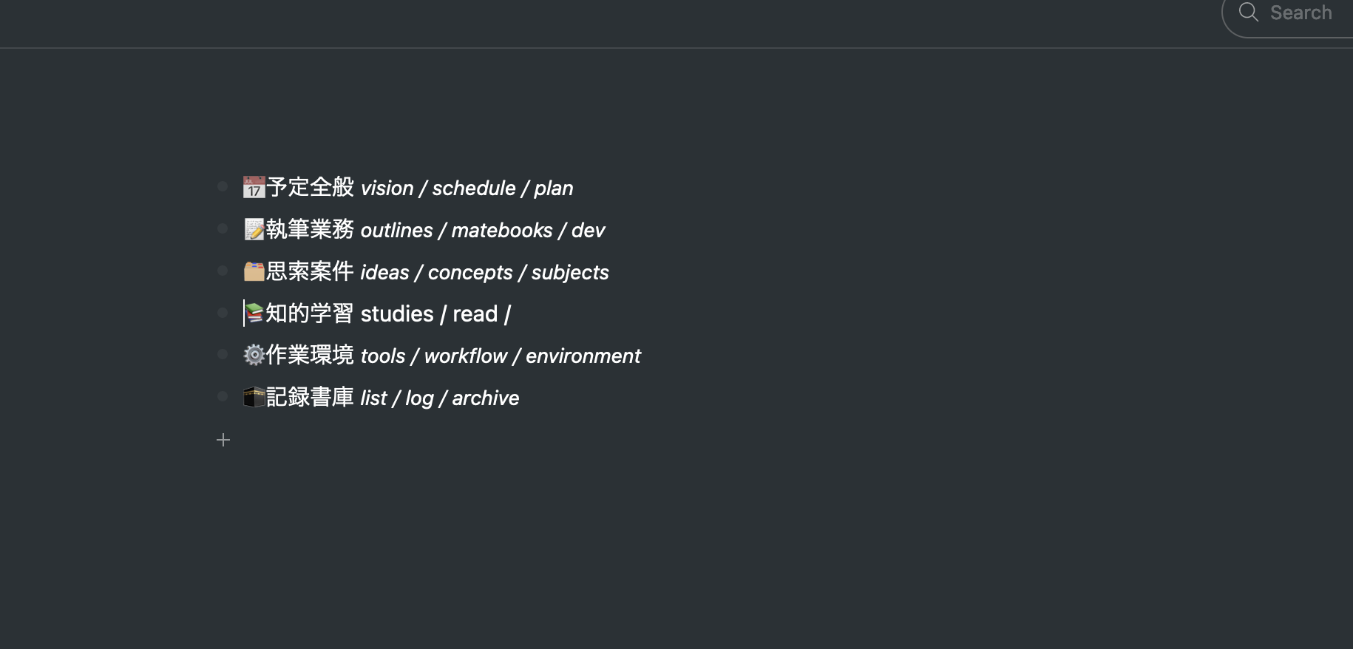The height and width of the screenshot is (649, 1353).
Task: Click the plus icon below the list
Action: (x=223, y=440)
